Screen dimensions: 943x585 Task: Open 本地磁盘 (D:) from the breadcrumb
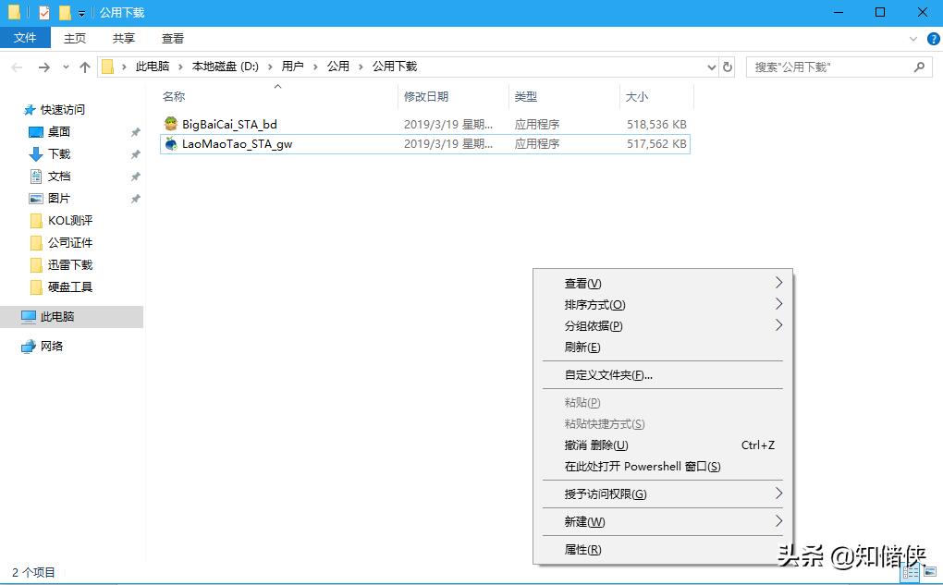click(227, 67)
